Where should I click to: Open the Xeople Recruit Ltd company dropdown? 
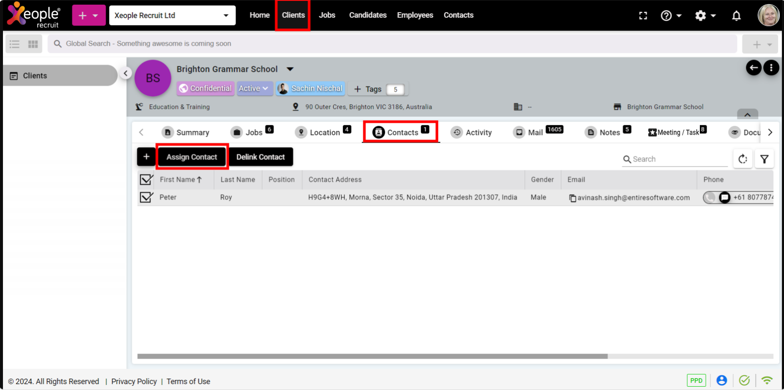[x=173, y=16]
